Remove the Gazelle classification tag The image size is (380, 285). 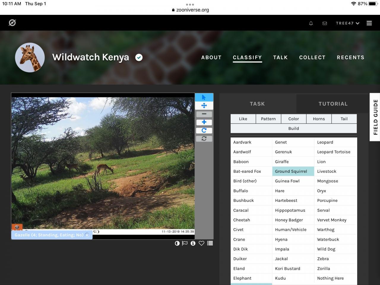[87, 235]
